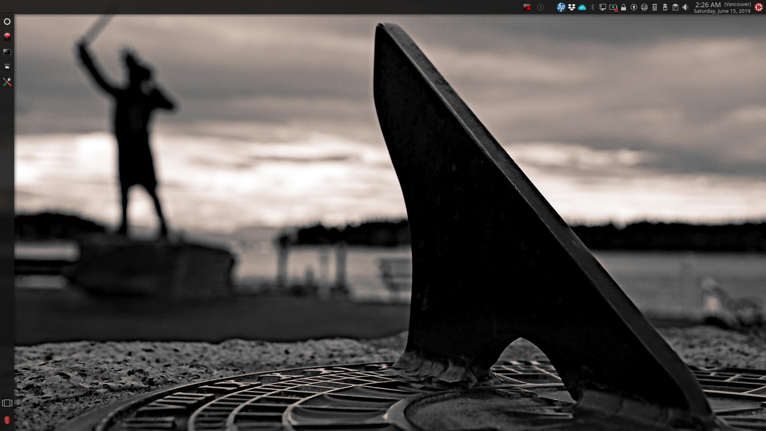Click the red-black tray application icon
The image size is (766, 431).
pyautogui.click(x=527, y=7)
